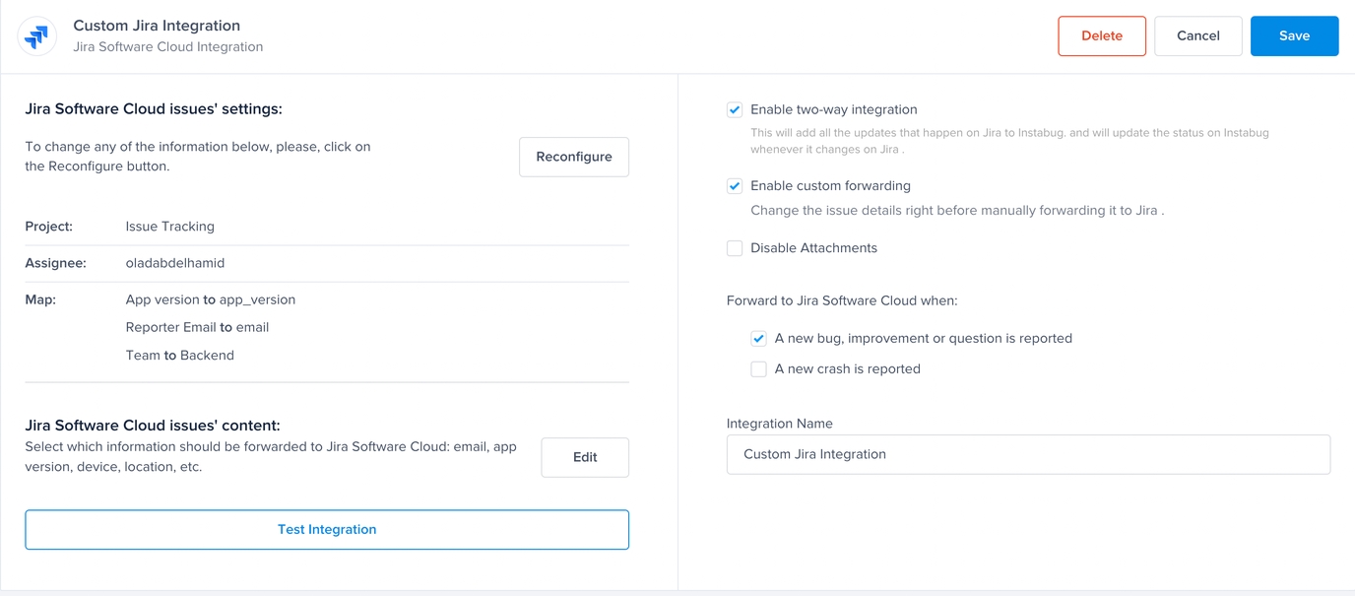The image size is (1355, 596).
Task: Click the Jira Software Cloud Integration subtitle
Action: (167, 46)
